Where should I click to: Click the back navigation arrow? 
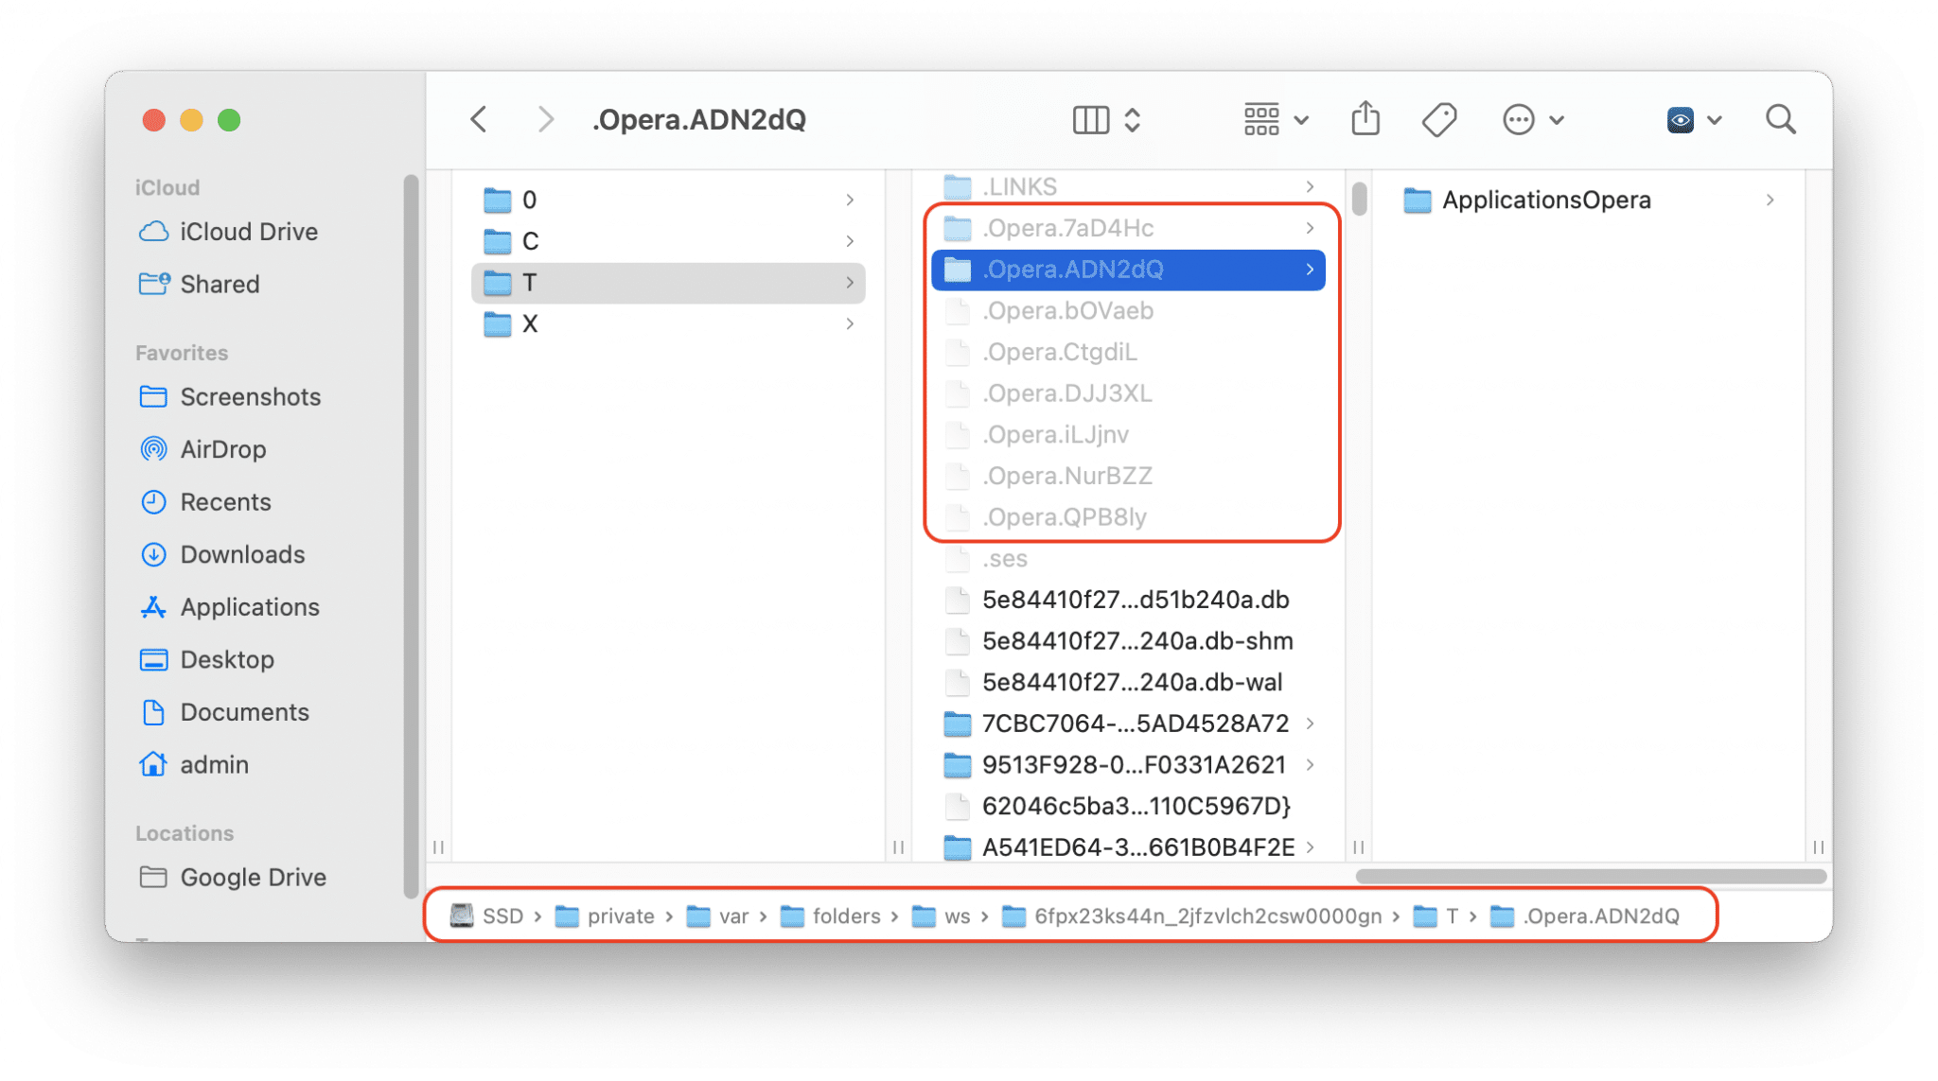480,119
